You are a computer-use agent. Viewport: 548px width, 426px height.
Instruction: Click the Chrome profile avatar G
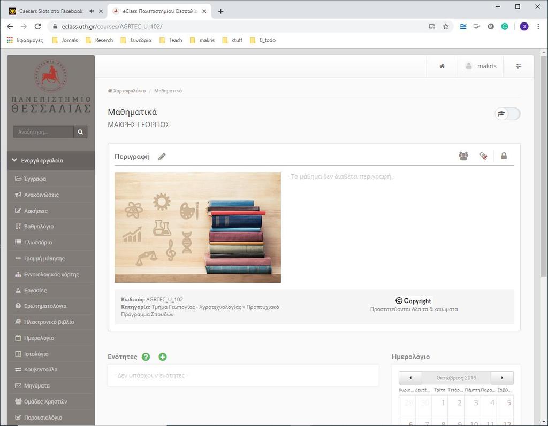pos(524,27)
